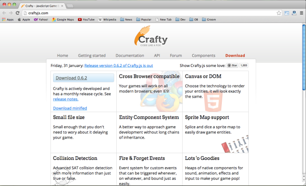Open the Documentation nav item
Screen dimensions: 306x186
tap(130, 56)
